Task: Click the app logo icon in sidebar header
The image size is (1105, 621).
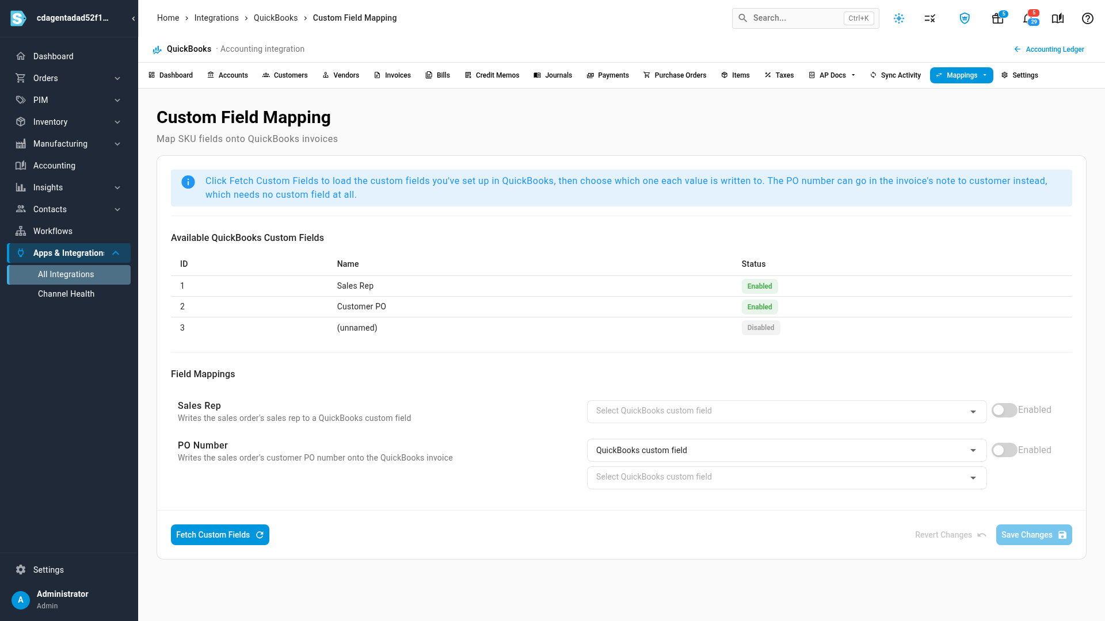Action: [x=18, y=18]
